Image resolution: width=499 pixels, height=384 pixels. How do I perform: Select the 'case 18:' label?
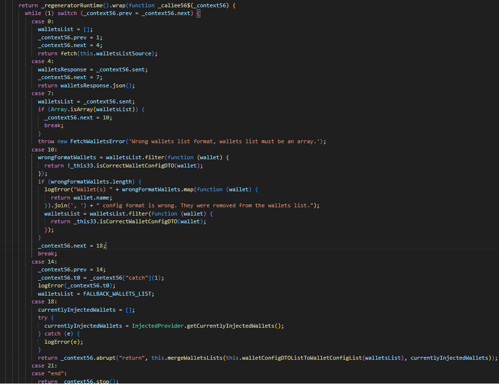point(44,301)
